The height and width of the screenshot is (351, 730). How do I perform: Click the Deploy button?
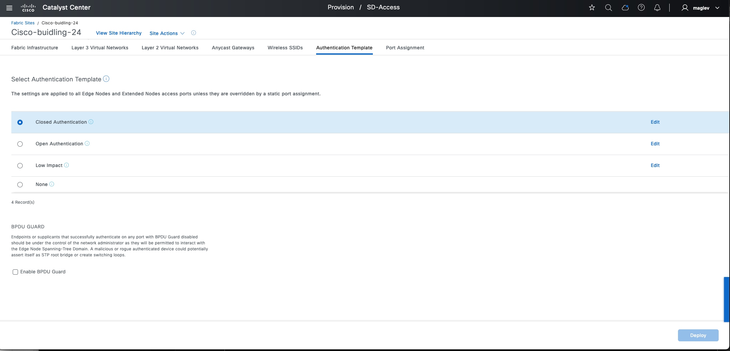coord(698,335)
